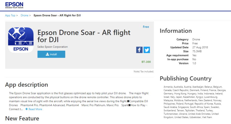This screenshot has width=231, height=124.
Task: Click the Install button
Action: pos(51,54)
